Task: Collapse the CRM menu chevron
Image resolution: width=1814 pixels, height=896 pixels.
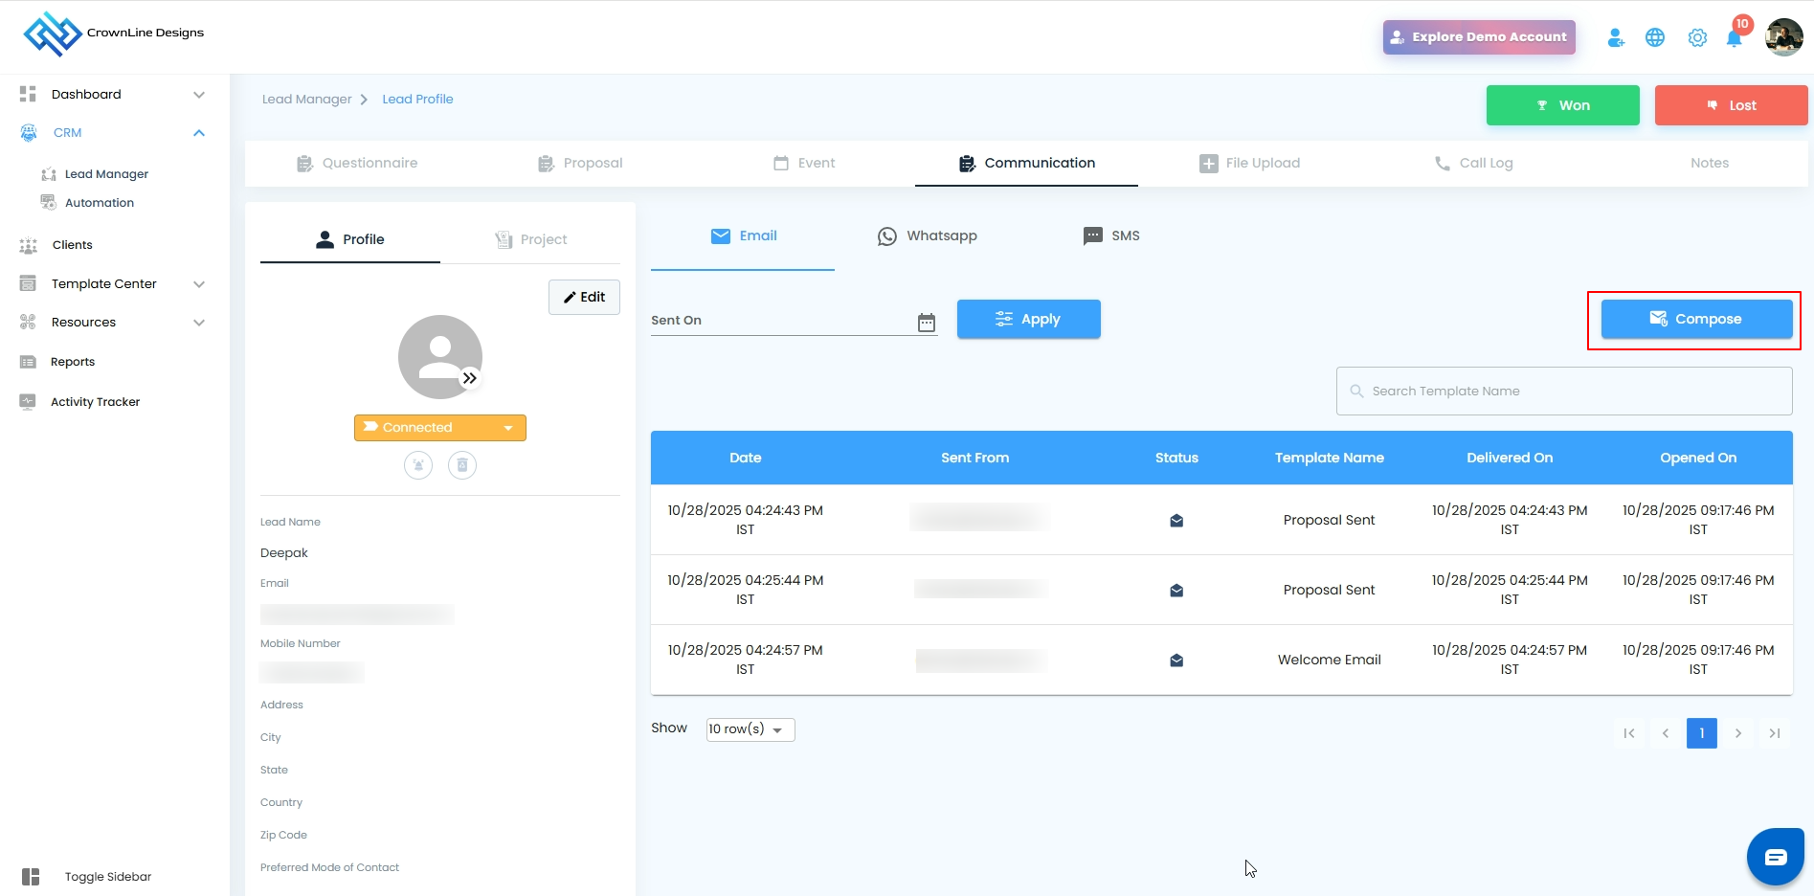Action: [199, 133]
